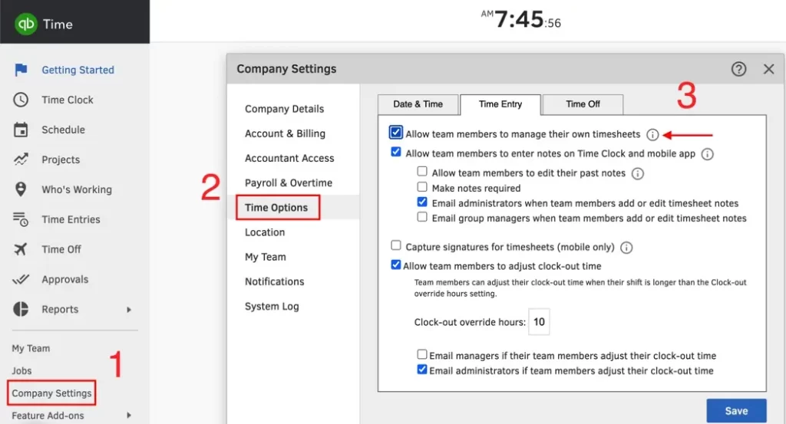
Task: Select the Time Entry tab
Action: click(x=500, y=104)
